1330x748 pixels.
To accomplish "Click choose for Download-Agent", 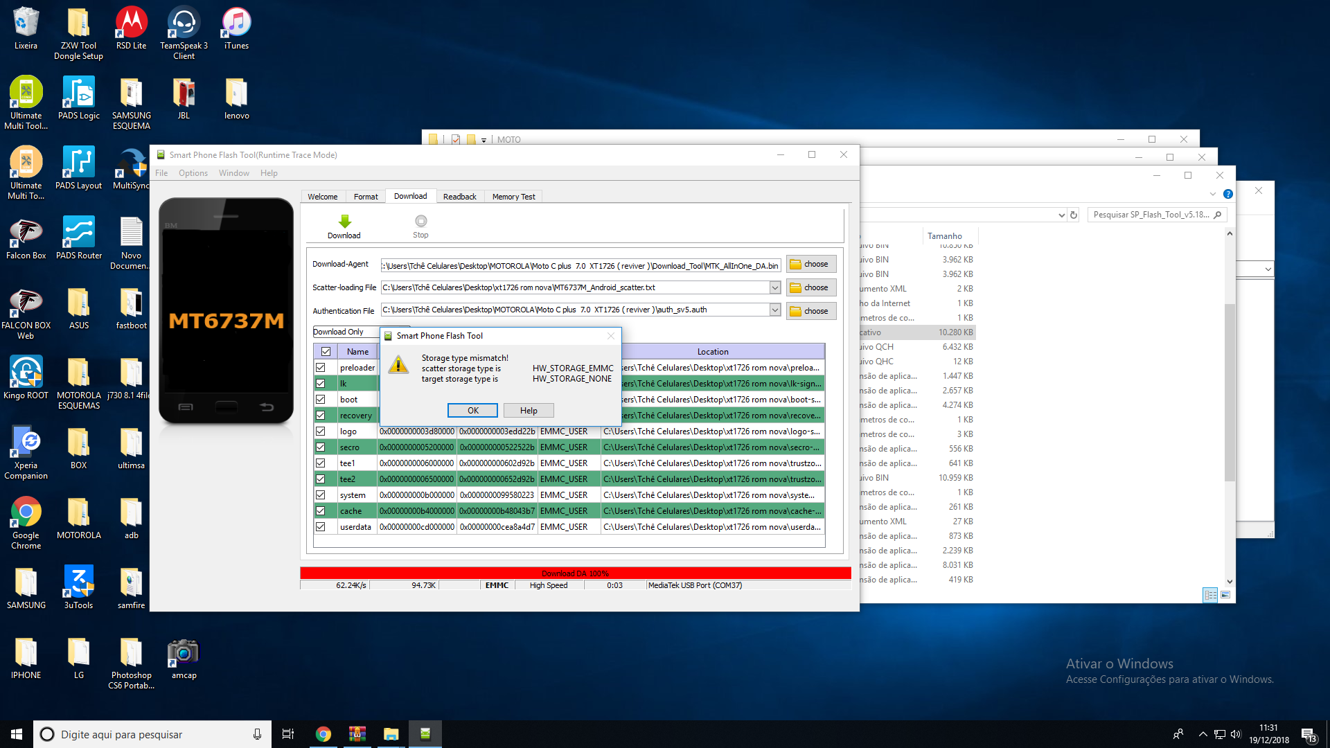I will tap(811, 264).
